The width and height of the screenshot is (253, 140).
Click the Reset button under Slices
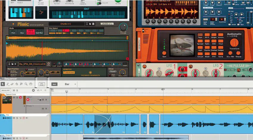[112, 71]
